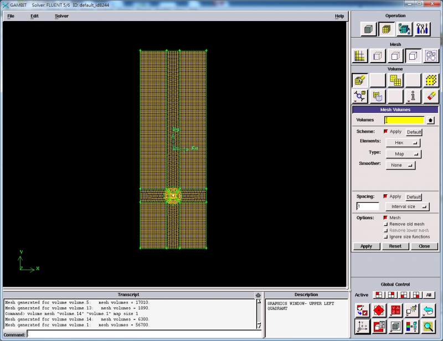Viewport: 443px width, 341px height.
Task: Enable Remove old mesh option
Action: click(386, 224)
